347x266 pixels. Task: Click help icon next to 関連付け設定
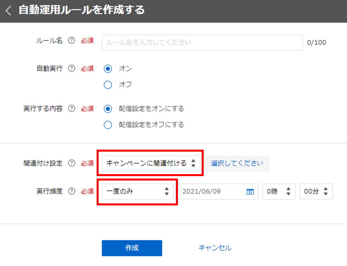72,163
